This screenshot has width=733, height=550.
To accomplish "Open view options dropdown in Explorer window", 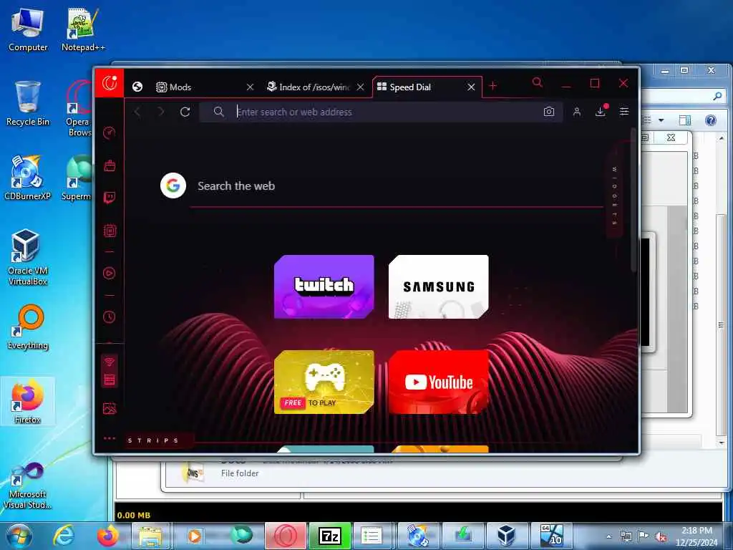I will click(x=661, y=120).
